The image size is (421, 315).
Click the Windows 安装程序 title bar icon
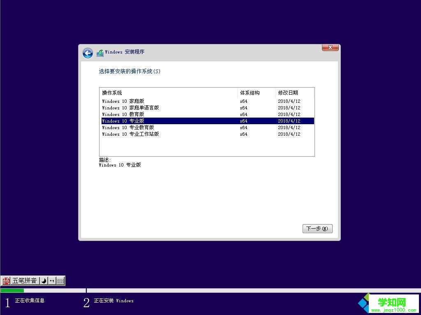pyautogui.click(x=99, y=52)
